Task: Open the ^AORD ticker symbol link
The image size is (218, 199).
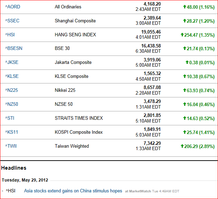Action: [13, 7]
